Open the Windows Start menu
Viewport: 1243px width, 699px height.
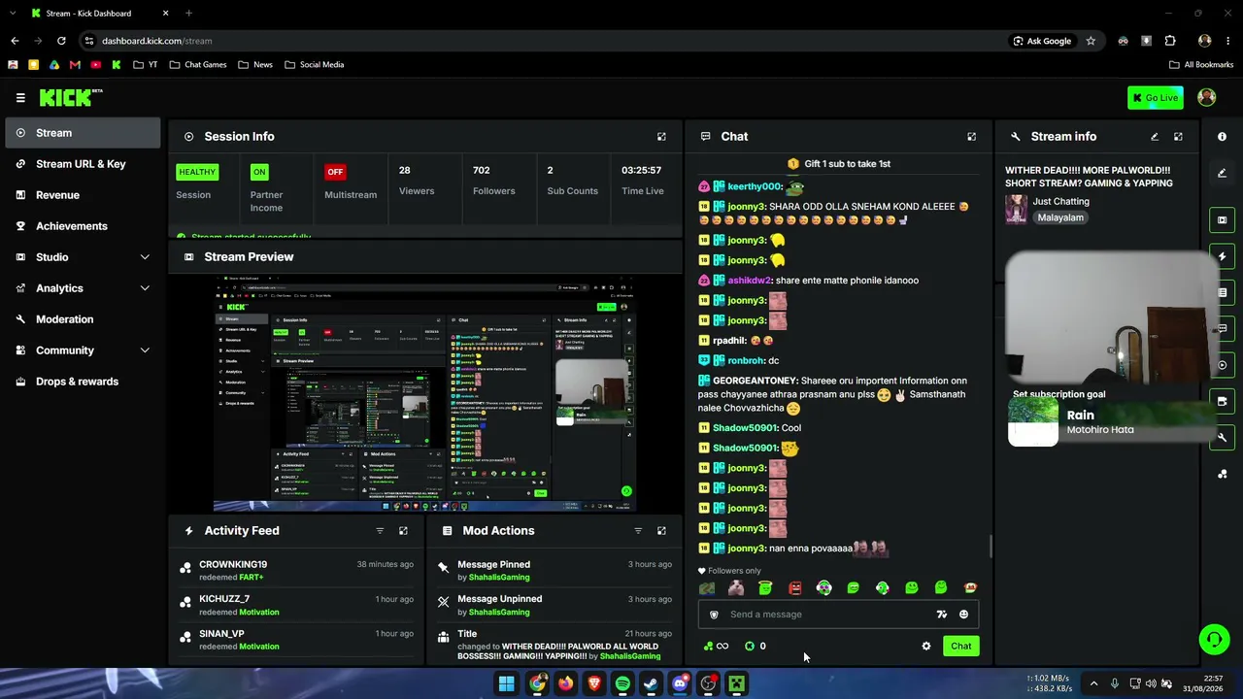pyautogui.click(x=507, y=684)
